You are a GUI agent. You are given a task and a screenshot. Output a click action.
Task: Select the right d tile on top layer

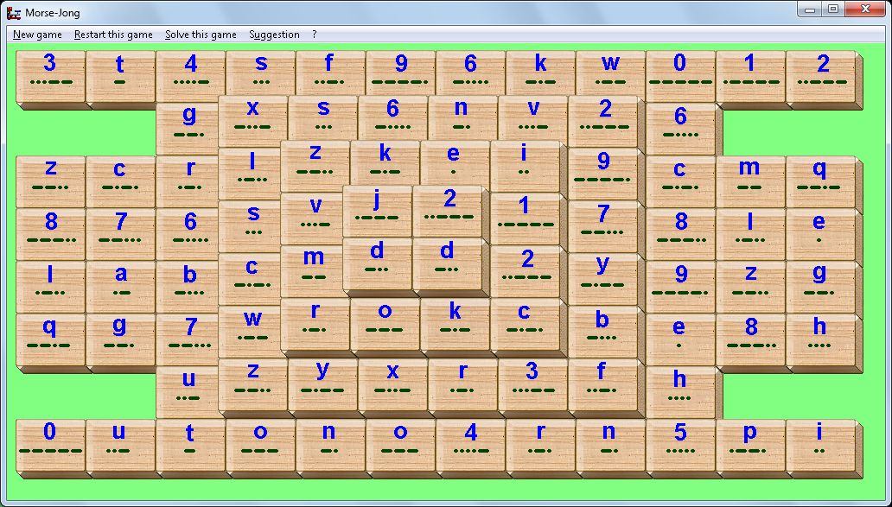pos(447,263)
